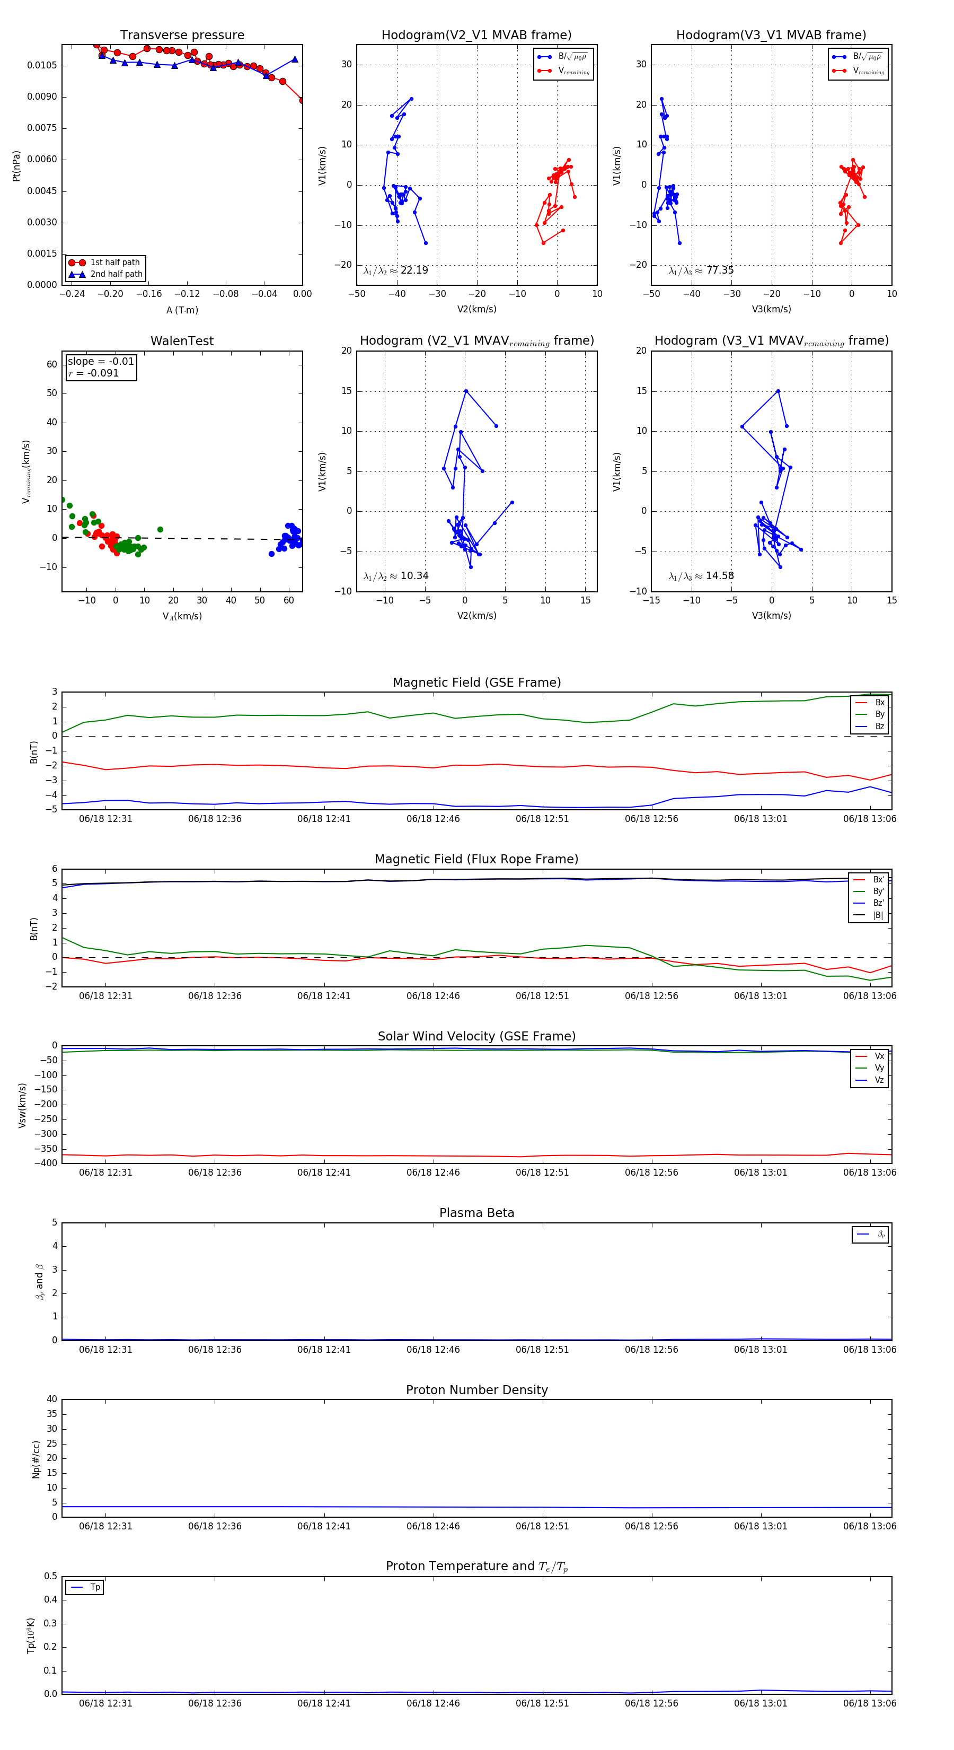Click the 'Hodogram (V3_V1 MVAV remaining frame)' title
The width and height of the screenshot is (954, 1750).
(x=771, y=341)
